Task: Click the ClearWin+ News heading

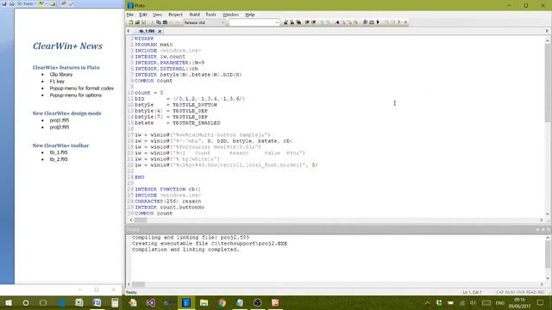Action: [x=67, y=46]
